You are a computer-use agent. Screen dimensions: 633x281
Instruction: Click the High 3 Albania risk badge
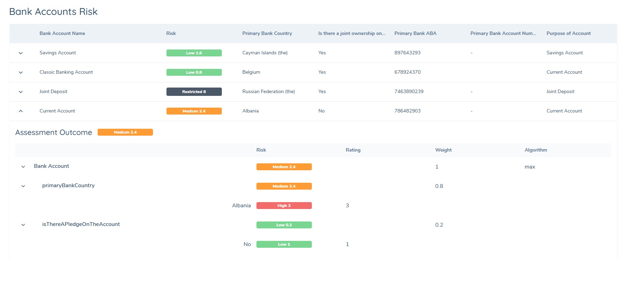pyautogui.click(x=284, y=206)
